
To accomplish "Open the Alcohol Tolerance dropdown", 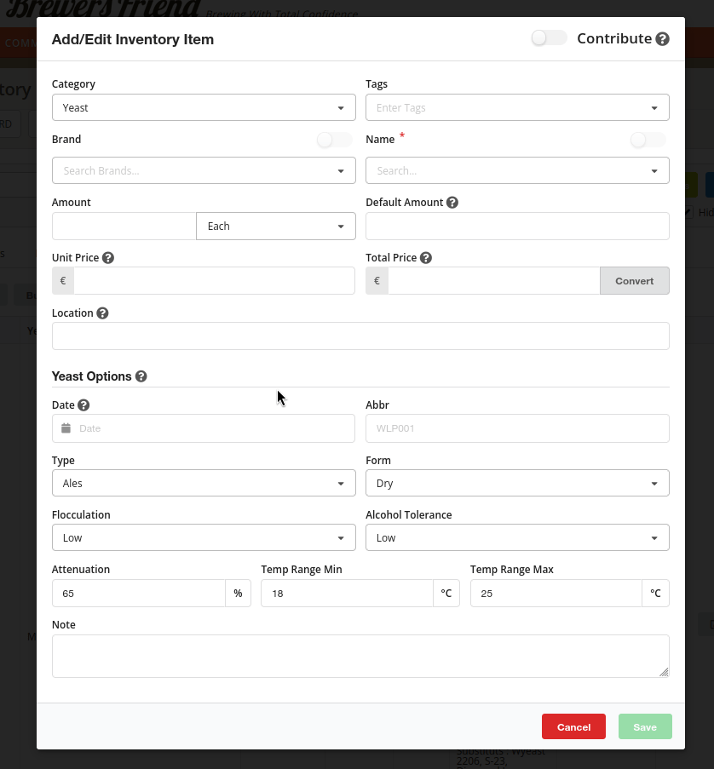I will (x=517, y=538).
